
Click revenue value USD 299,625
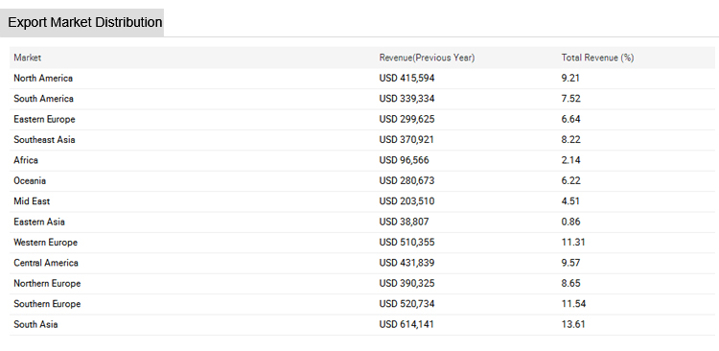pyautogui.click(x=406, y=119)
